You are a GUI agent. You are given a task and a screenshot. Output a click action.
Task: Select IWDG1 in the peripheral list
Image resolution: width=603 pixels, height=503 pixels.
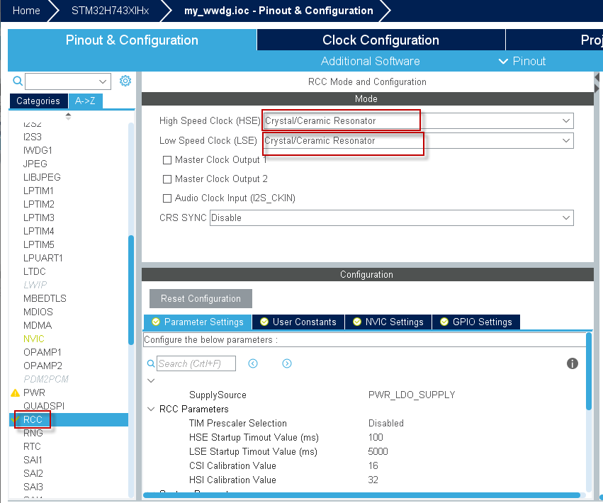click(x=38, y=150)
